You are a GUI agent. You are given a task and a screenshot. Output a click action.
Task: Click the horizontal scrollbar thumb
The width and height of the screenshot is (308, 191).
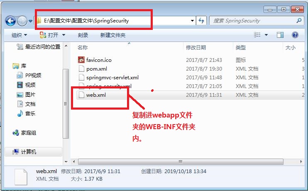click(x=181, y=162)
